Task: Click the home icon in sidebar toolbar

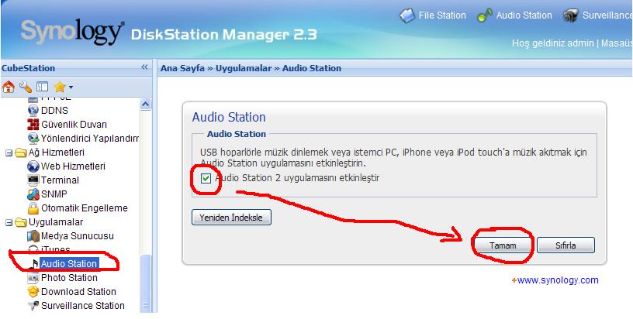Action: (x=8, y=87)
